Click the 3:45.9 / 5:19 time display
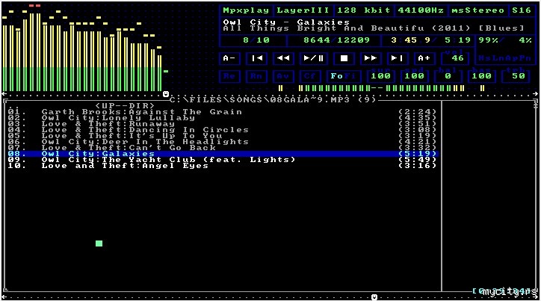Viewport: 541px width, 301px height. 431,40
